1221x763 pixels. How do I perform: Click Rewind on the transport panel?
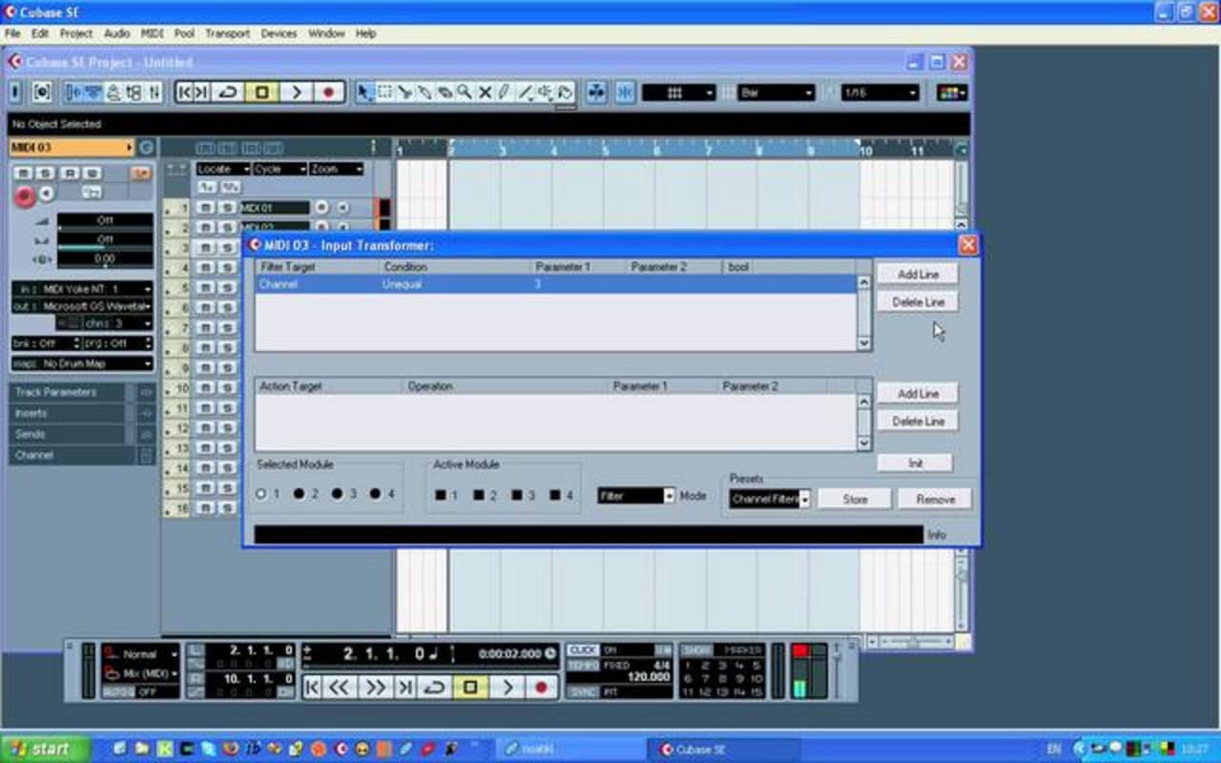click(x=339, y=687)
